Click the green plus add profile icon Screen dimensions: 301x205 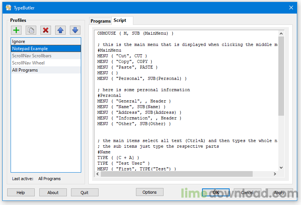click(16, 30)
